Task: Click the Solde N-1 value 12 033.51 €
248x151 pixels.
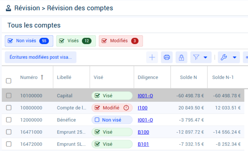Action: (228, 108)
